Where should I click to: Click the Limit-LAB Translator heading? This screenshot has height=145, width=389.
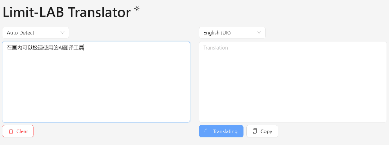67,12
